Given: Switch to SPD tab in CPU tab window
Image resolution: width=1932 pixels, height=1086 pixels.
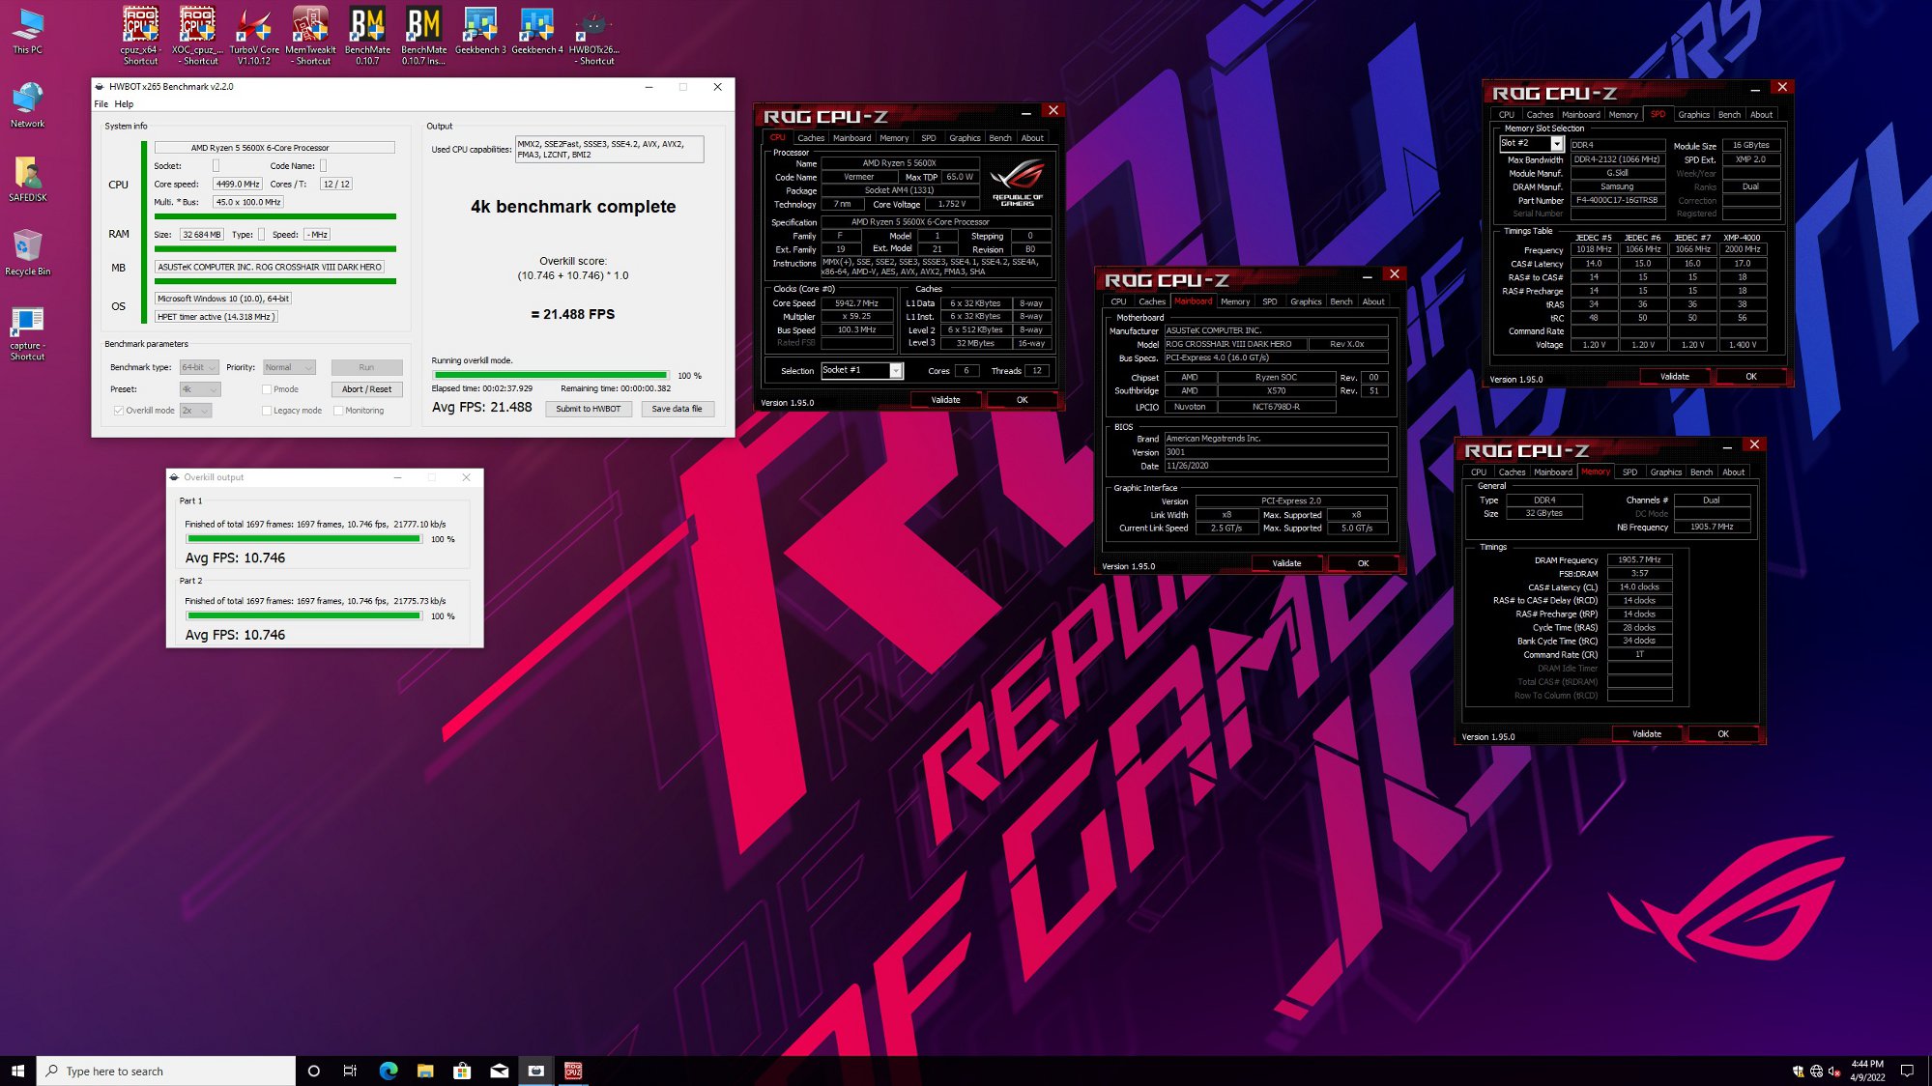Looking at the screenshot, I should (x=928, y=138).
